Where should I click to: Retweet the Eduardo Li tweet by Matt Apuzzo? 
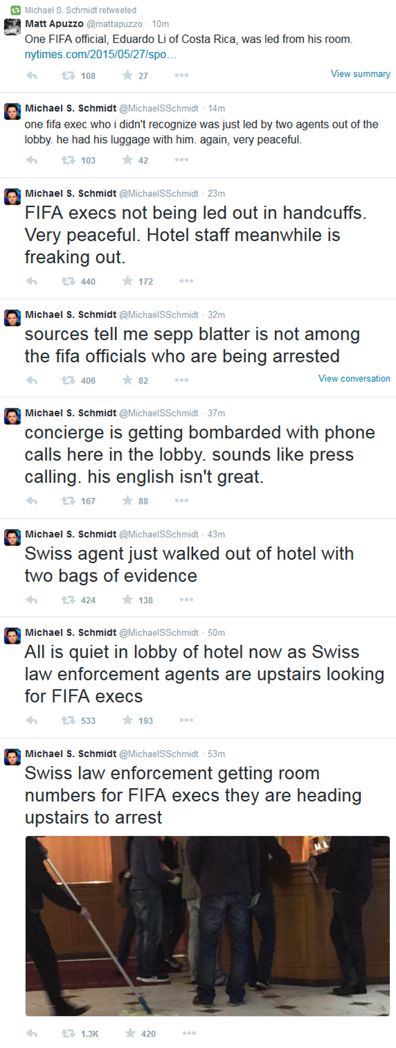point(68,76)
